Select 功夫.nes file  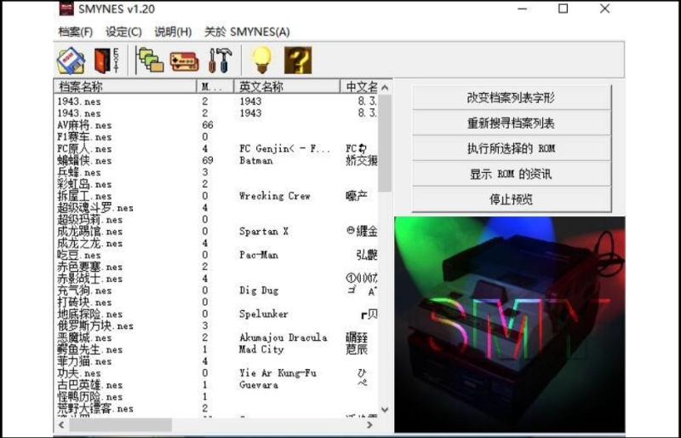(79, 373)
